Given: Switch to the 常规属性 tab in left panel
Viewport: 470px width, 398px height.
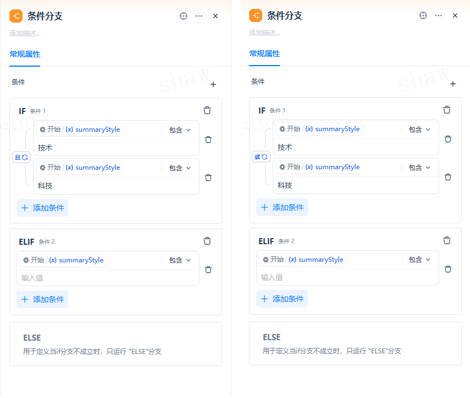Looking at the screenshot, I should pos(25,55).
